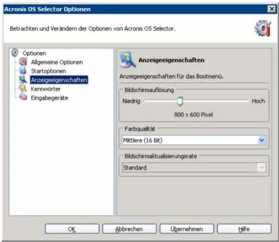Click the Allgemeine Optionen tree icon
This screenshot has height=242, width=279.
coord(23,62)
